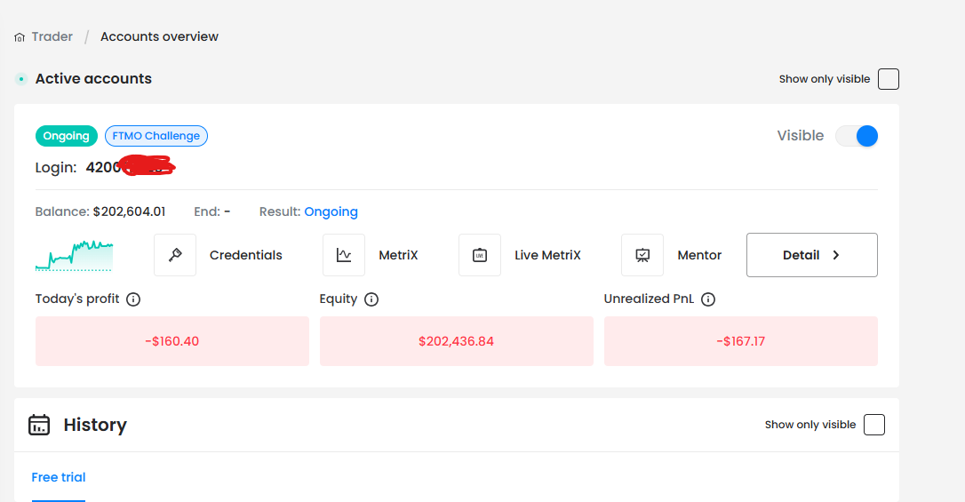The width and height of the screenshot is (965, 502).
Task: Toggle the account Visible switch off
Action: point(857,136)
